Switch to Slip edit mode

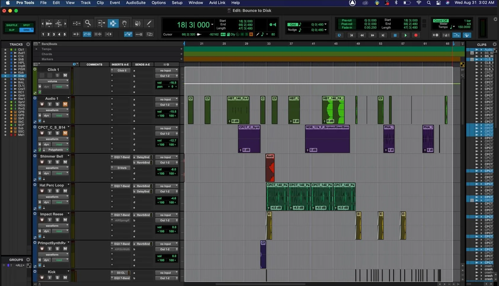[12, 30]
